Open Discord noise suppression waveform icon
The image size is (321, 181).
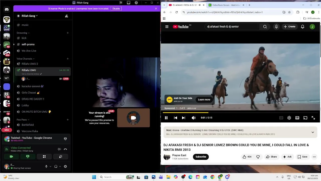(59, 149)
